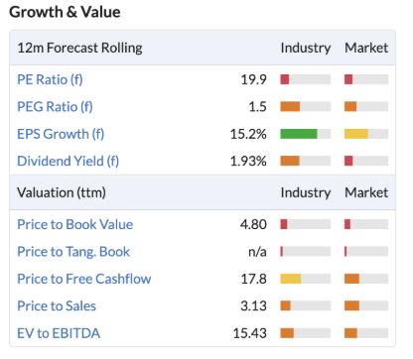
Task: Open the Dividend Yield (f) link
Action: [x=69, y=161]
